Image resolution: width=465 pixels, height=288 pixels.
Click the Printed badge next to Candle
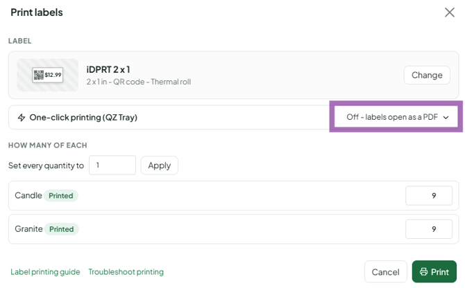pyautogui.click(x=61, y=196)
